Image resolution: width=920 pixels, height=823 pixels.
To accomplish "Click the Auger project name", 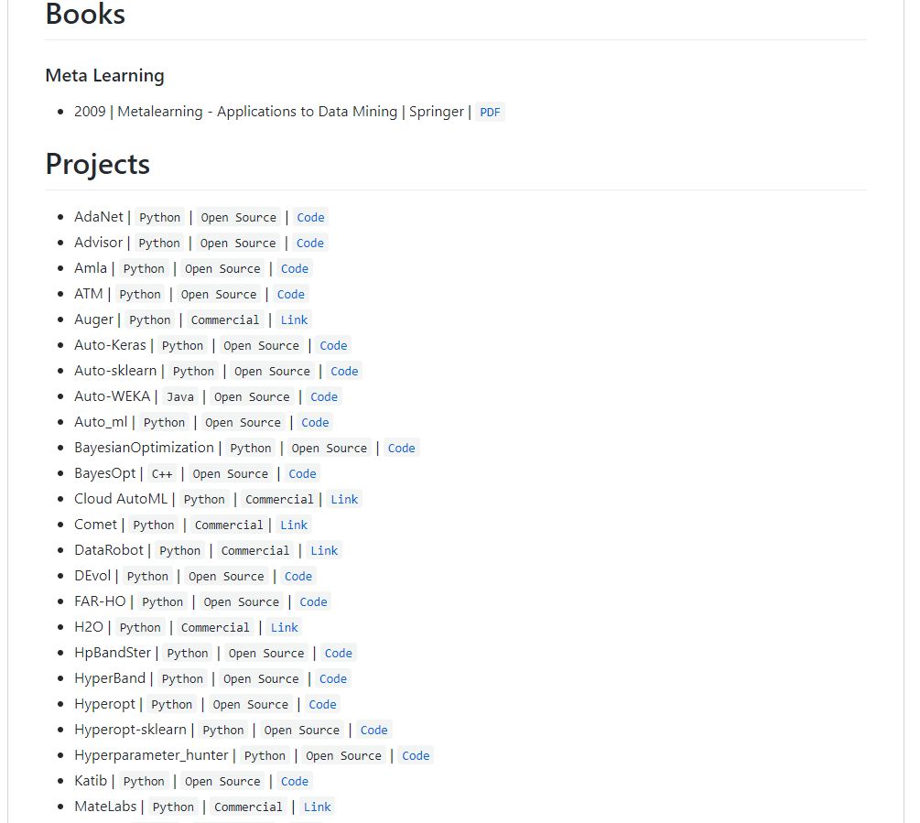I will pyautogui.click(x=94, y=319).
